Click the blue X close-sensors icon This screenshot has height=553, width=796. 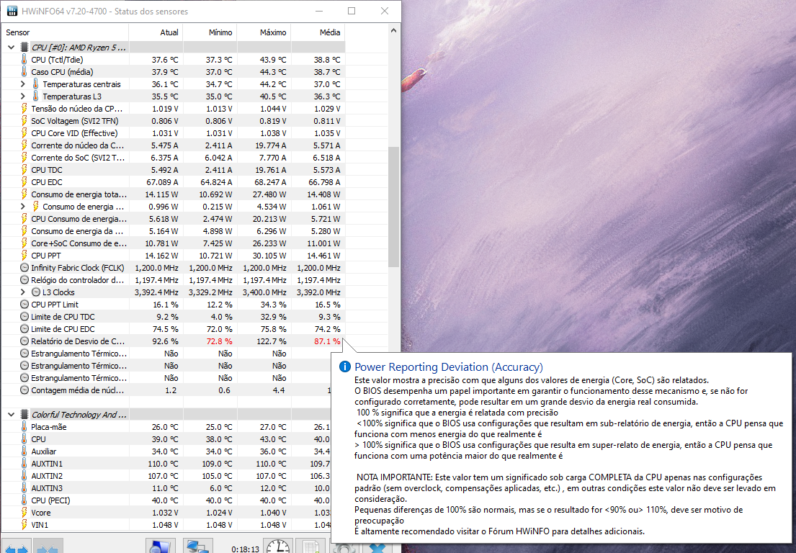[377, 549]
